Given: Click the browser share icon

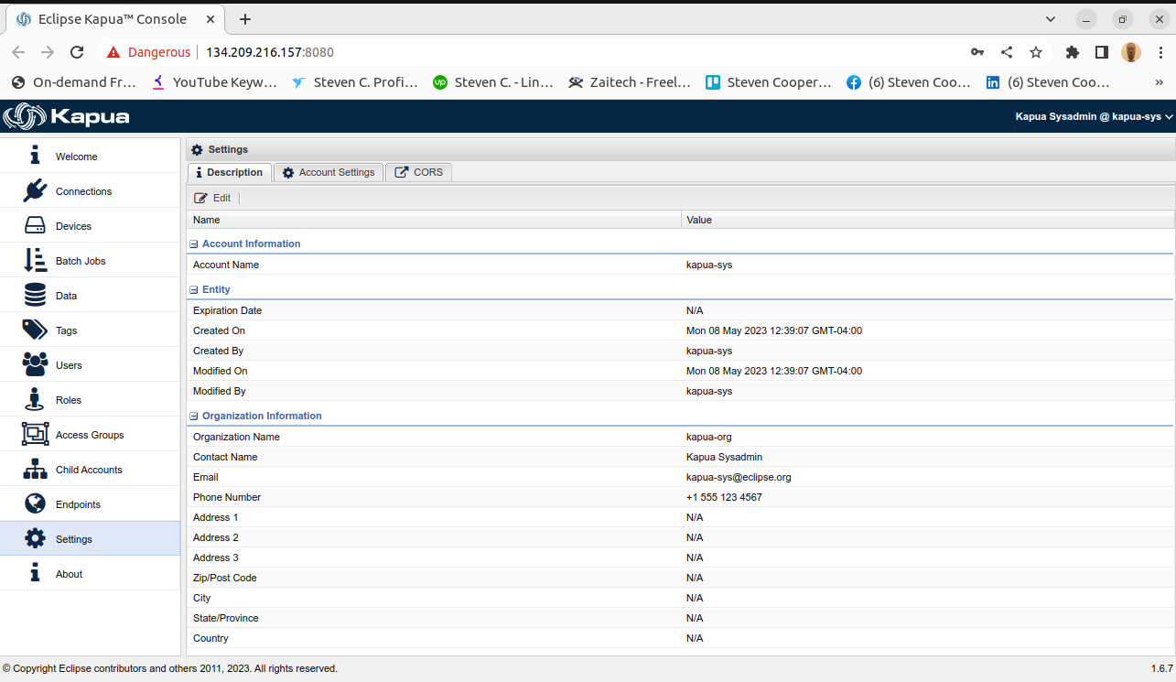Looking at the screenshot, I should (x=1007, y=52).
